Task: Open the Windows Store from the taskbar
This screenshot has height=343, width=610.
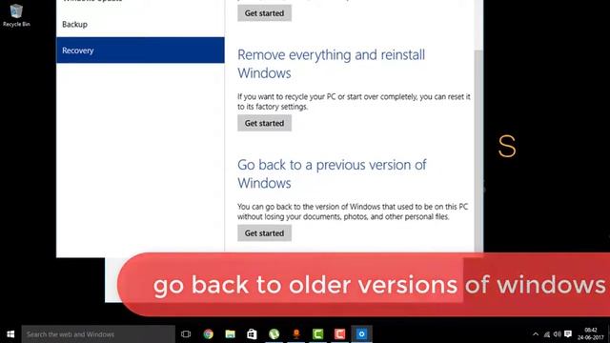Action: [x=252, y=334]
